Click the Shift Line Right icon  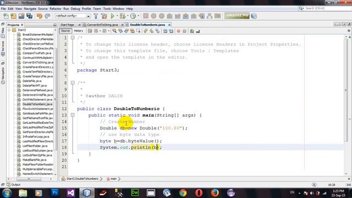[171, 31]
